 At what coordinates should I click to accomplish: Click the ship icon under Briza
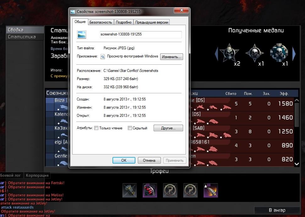tap(64, 107)
